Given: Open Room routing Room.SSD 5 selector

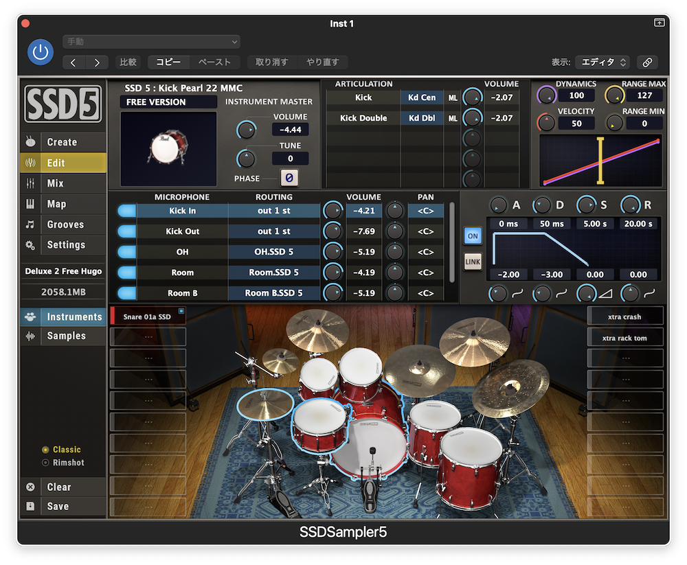Looking at the screenshot, I should (274, 273).
